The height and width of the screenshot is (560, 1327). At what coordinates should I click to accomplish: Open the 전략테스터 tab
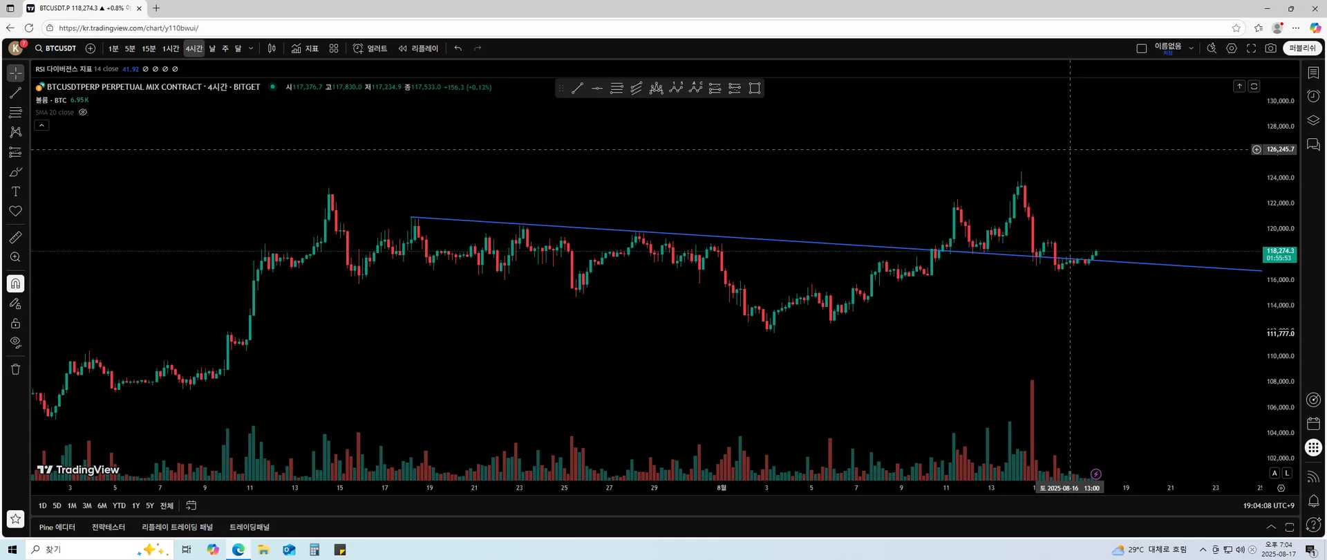pos(109,528)
